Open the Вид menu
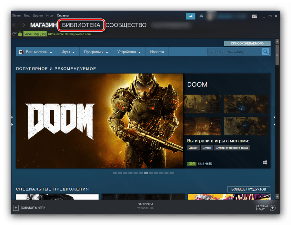Screen dimensions: 291x225 point(27,15)
